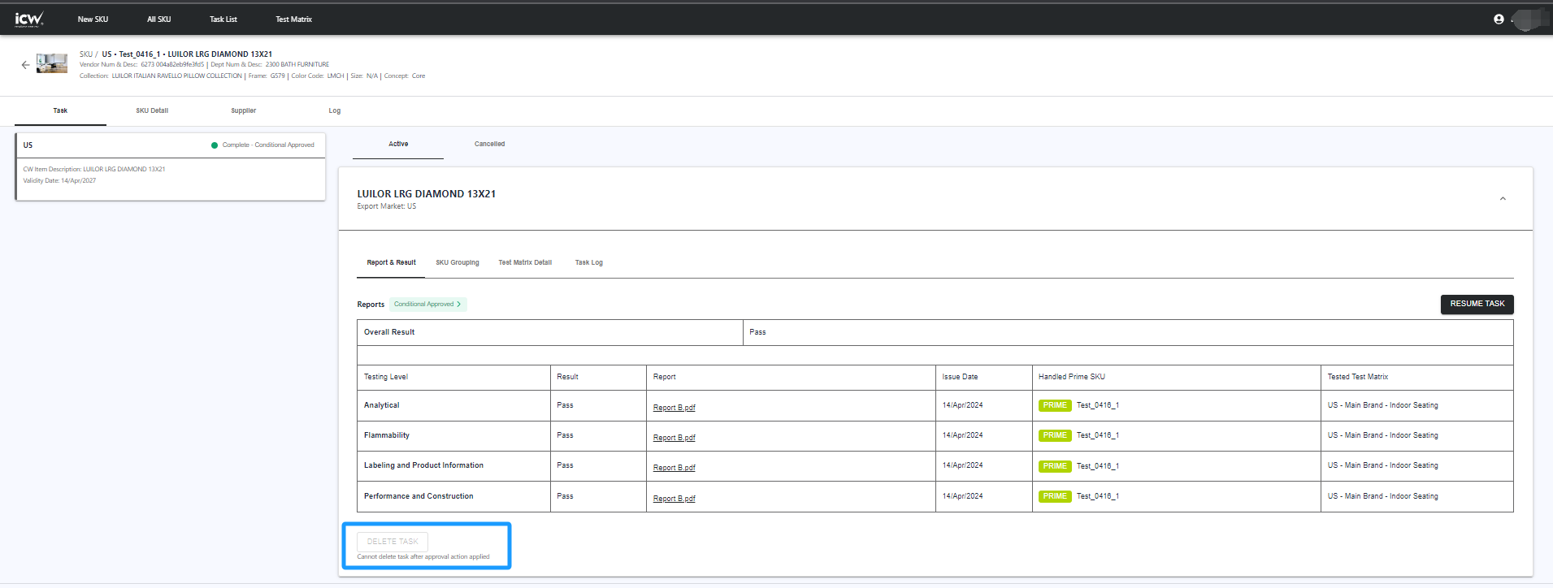The image size is (1553, 588).
Task: Collapse the LUILOR LRG DIAMOND 13X21 panel
Action: (x=1503, y=199)
